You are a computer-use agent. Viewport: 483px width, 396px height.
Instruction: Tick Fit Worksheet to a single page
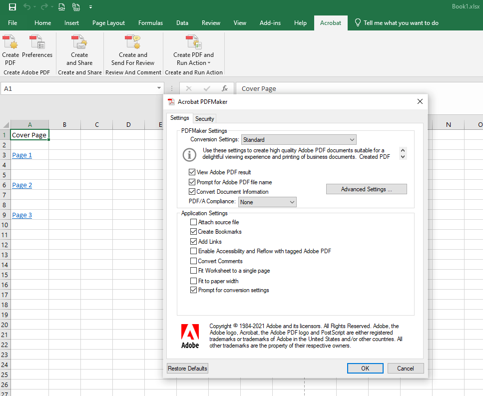(194, 271)
